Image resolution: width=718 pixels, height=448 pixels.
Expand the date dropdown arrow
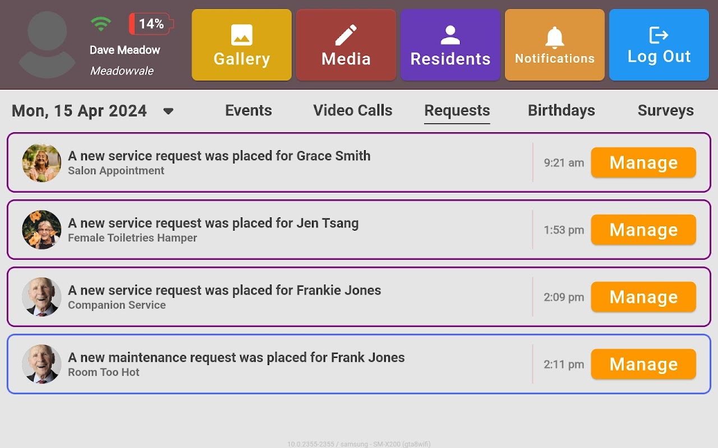[168, 111]
